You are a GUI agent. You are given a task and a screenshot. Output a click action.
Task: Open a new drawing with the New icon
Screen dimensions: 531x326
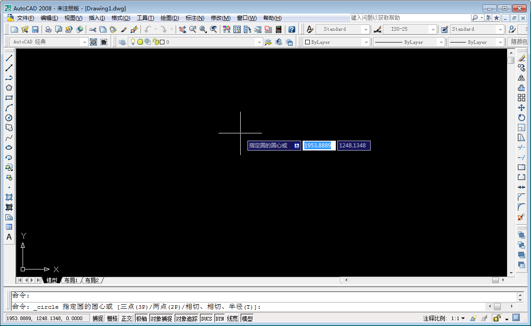[x=14, y=28]
